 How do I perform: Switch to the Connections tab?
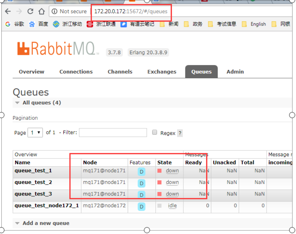(x=76, y=71)
